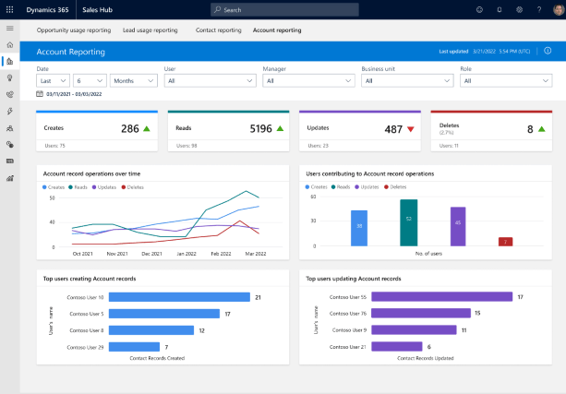Screen dimensions: 566x394
Task: Click in the Search box
Action: pyautogui.click(x=283, y=9)
